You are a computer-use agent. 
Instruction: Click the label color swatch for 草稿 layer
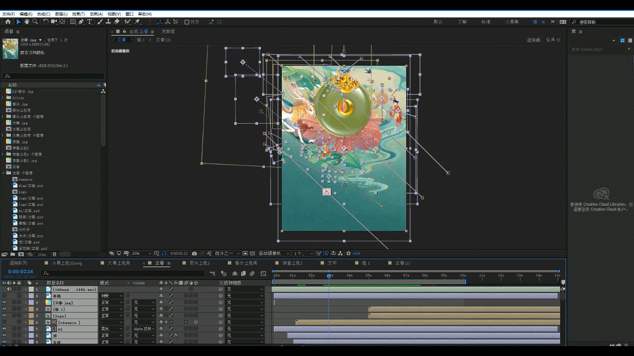point(31,296)
